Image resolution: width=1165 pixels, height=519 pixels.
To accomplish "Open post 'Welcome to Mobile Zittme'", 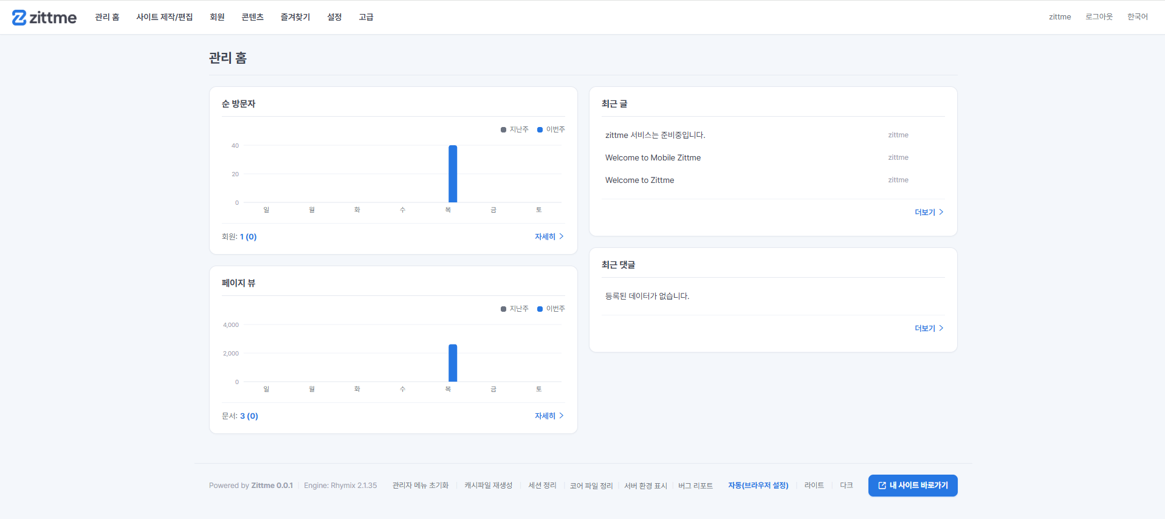I will click(x=653, y=157).
